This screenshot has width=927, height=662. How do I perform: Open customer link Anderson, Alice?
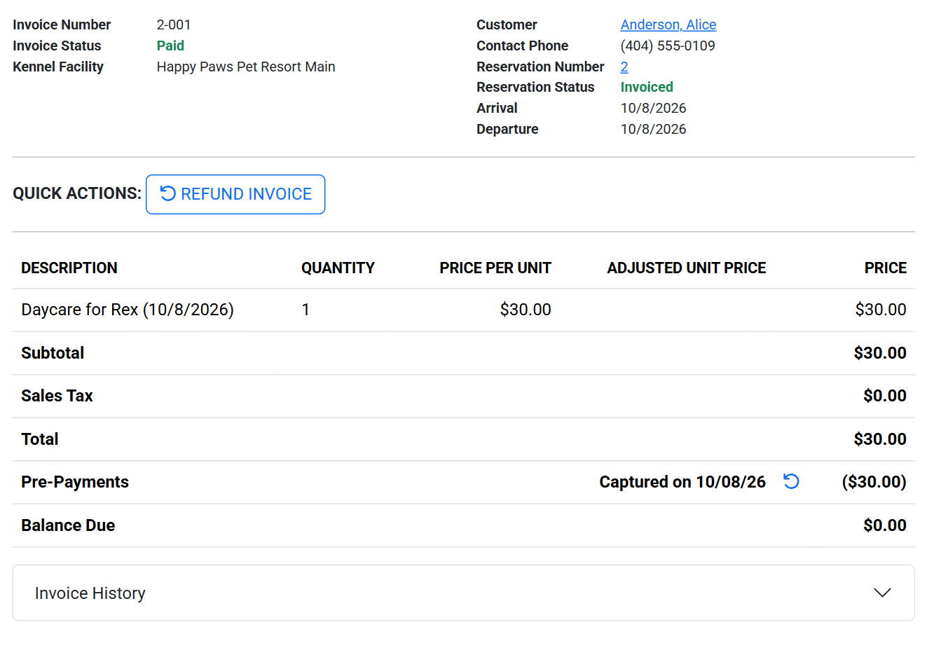(x=668, y=25)
